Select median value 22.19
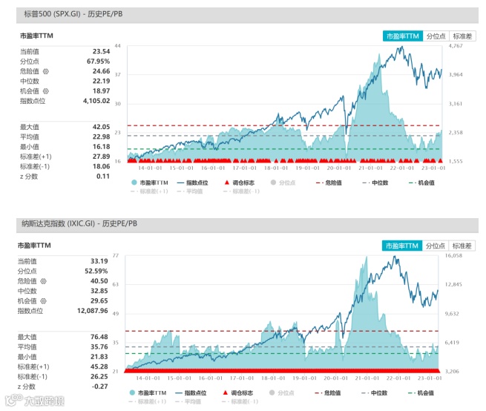 (x=101, y=81)
